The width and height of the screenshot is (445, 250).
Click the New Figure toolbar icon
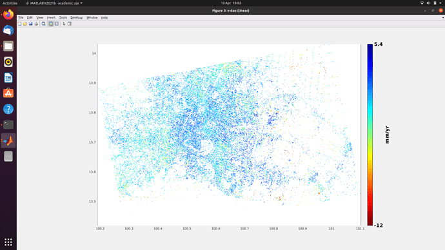click(x=19, y=24)
